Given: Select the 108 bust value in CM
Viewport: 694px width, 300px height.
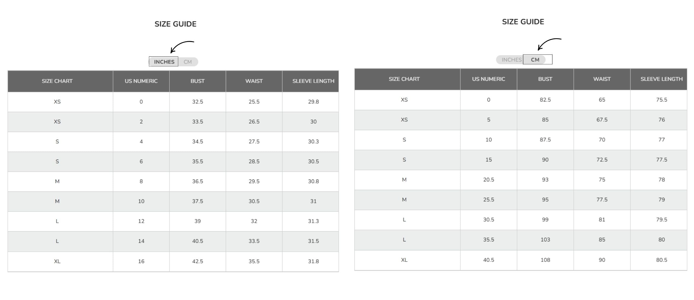Looking at the screenshot, I should tap(545, 260).
